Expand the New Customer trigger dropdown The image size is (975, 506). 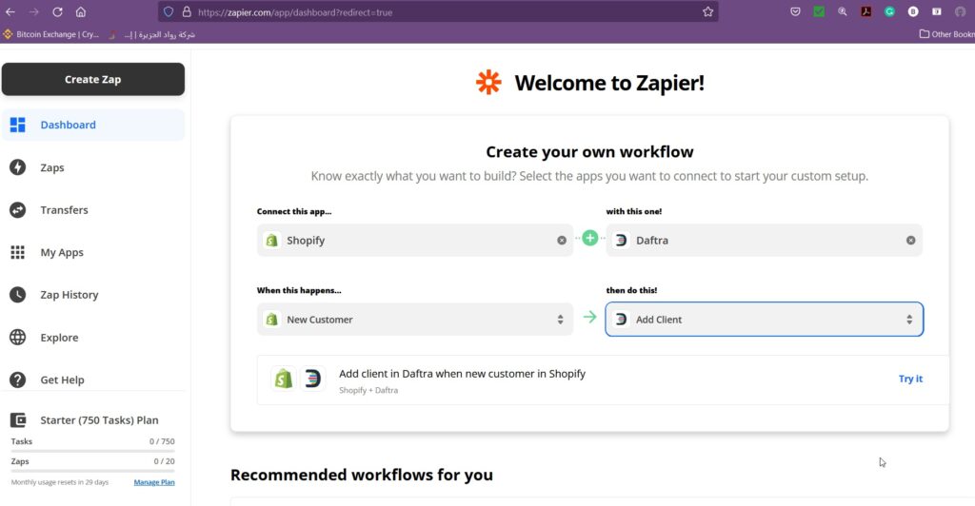[x=560, y=320]
